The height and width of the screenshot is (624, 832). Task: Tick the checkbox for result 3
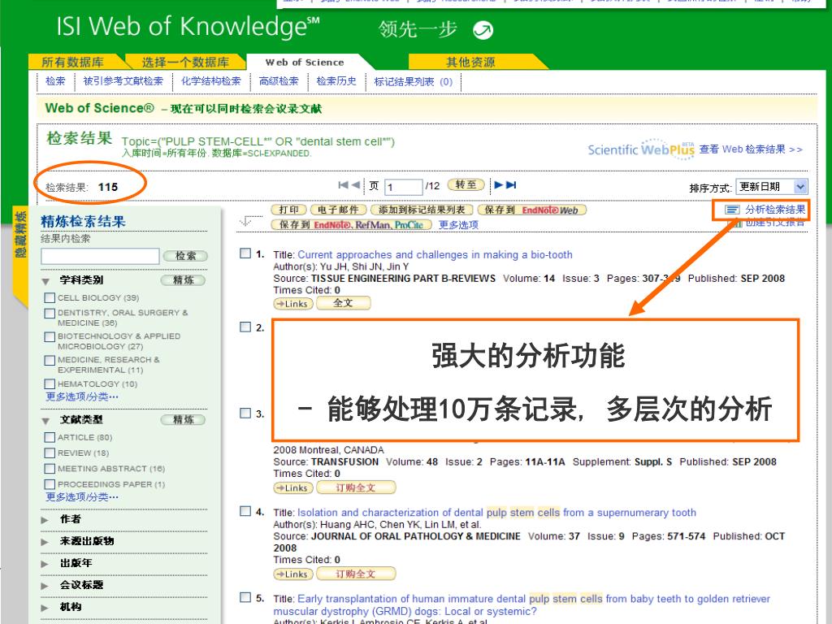pyautogui.click(x=245, y=413)
